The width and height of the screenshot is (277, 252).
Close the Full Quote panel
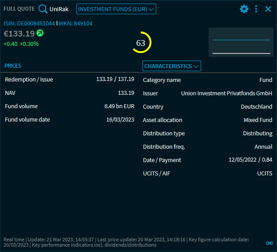(x=268, y=9)
